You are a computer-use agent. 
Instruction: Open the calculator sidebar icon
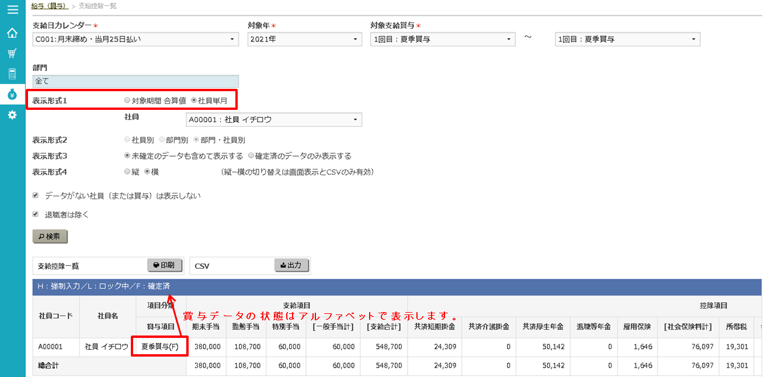point(12,74)
